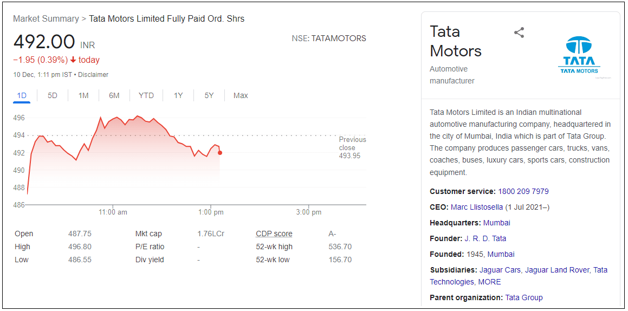
Task: Show the 5Y price history
Action: point(209,96)
